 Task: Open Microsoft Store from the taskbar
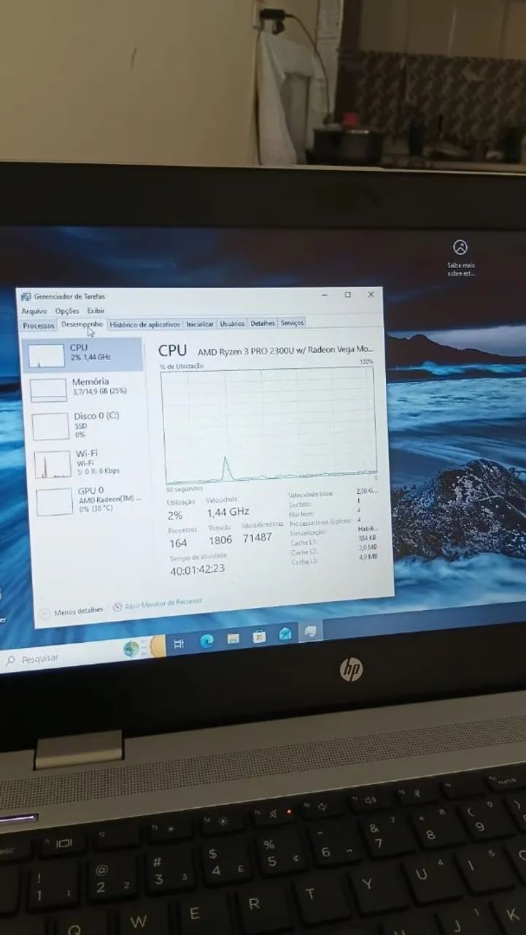pos(259,636)
